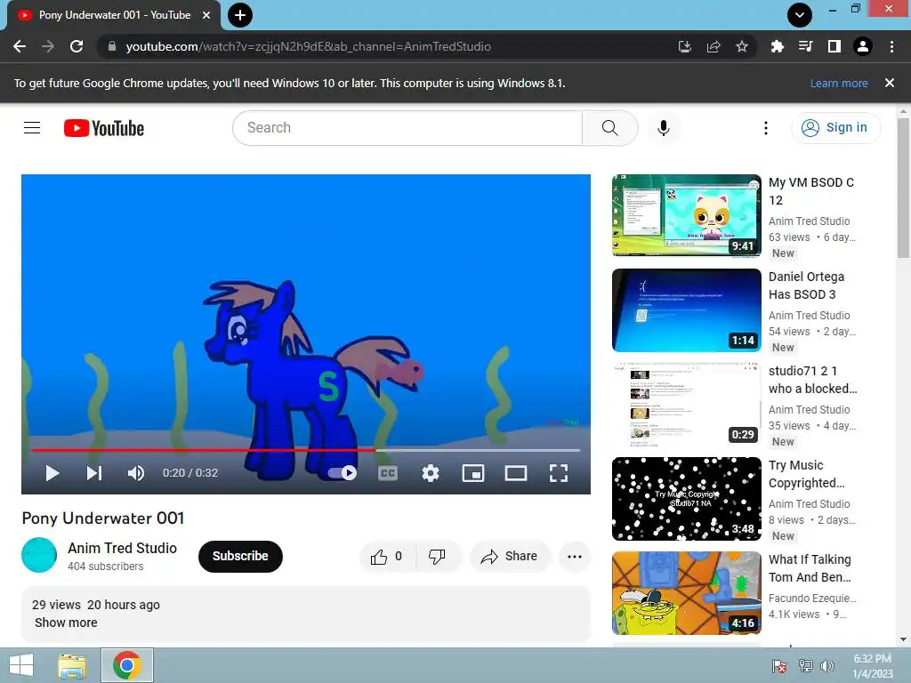Toggle Chrome side panel
This screenshot has width=911, height=683.
coord(834,46)
